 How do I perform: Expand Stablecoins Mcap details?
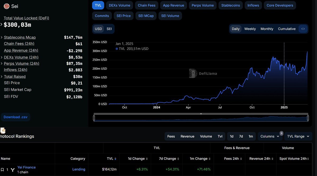pos(2,37)
